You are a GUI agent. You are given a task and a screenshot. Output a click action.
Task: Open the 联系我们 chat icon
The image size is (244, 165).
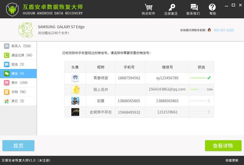click(x=194, y=7)
